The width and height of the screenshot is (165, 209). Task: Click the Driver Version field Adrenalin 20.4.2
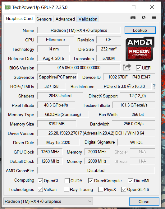click(96, 133)
